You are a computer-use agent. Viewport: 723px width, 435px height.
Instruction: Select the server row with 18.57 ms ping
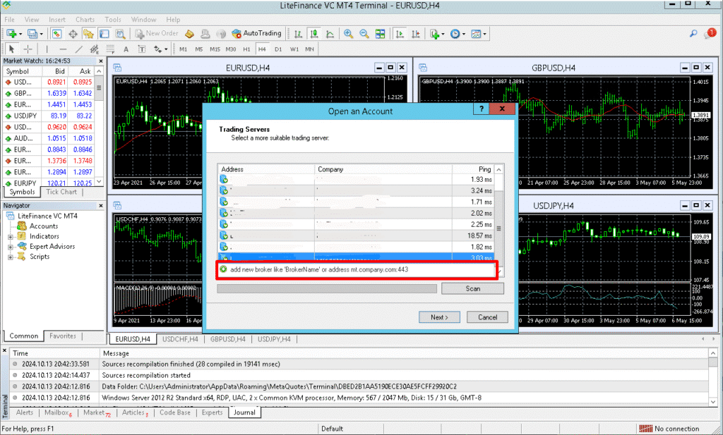point(357,235)
